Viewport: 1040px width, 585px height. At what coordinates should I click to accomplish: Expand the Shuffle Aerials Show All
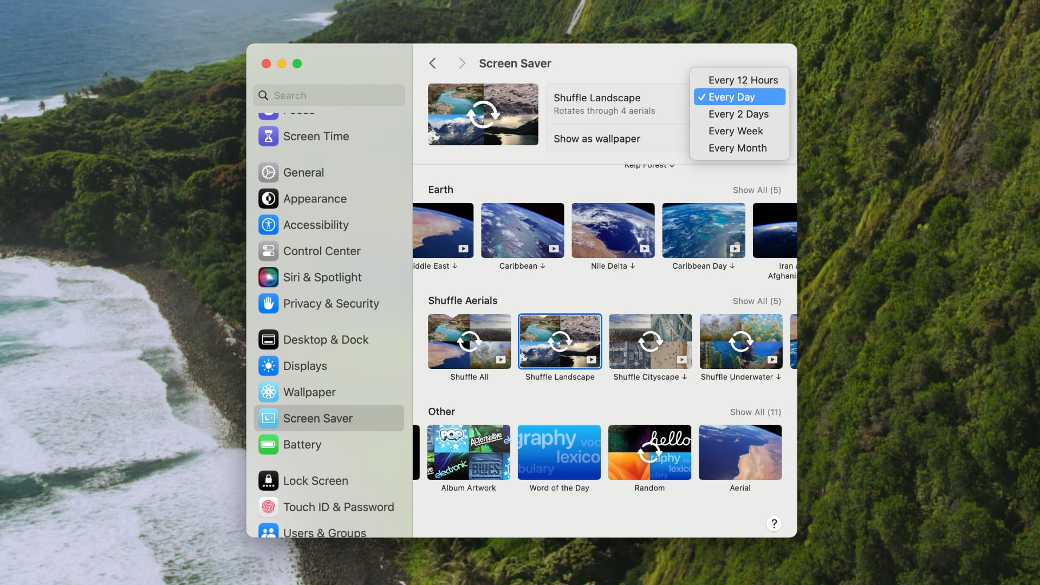click(x=756, y=301)
